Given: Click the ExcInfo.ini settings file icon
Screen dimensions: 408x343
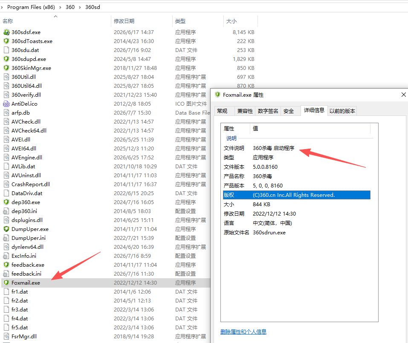Looking at the screenshot, I should pos(6,256).
